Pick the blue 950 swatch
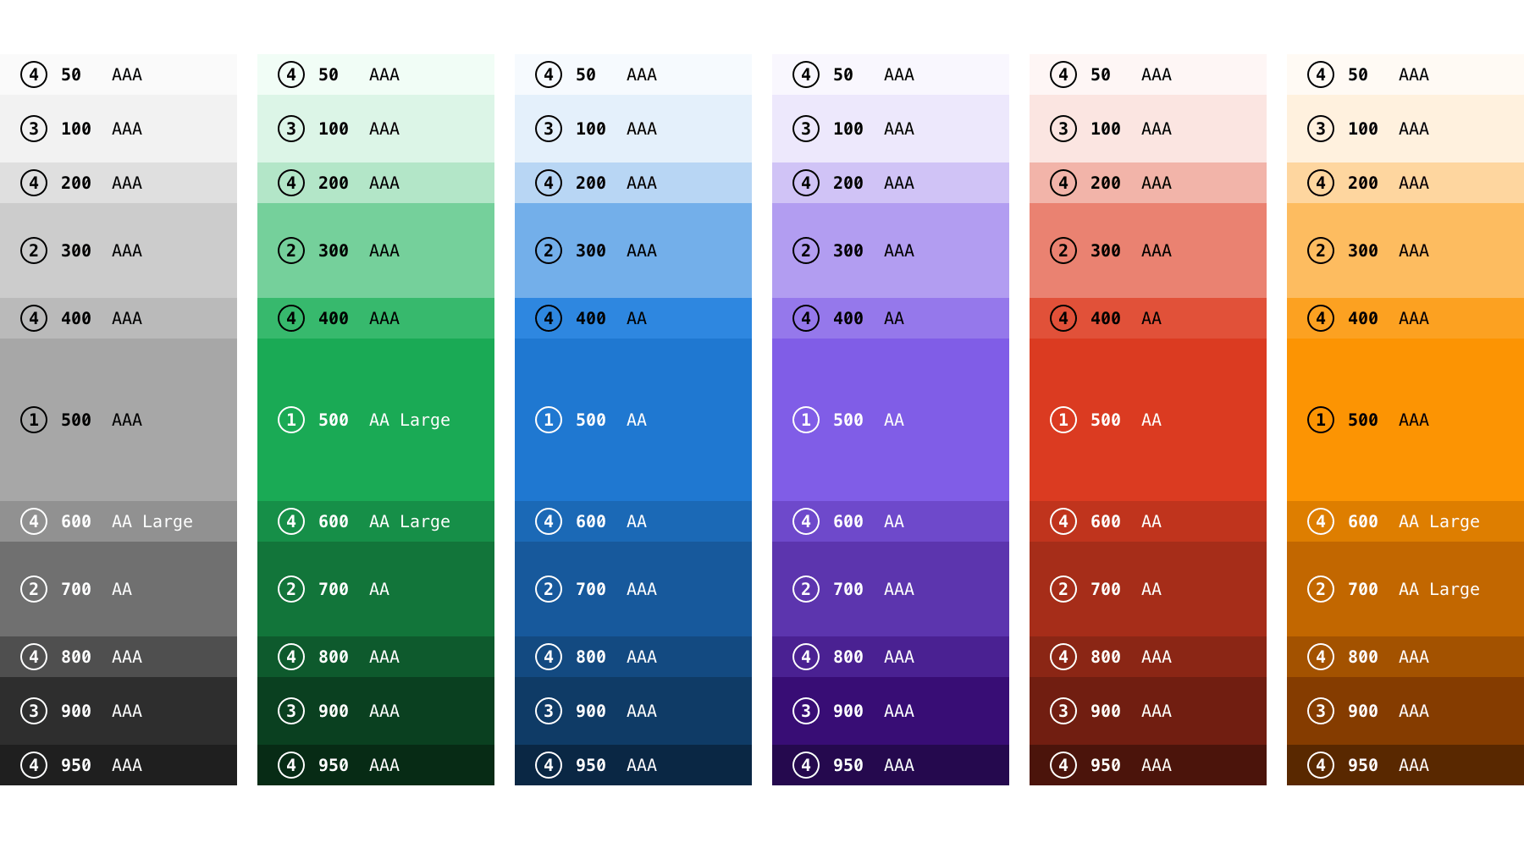 point(633,765)
